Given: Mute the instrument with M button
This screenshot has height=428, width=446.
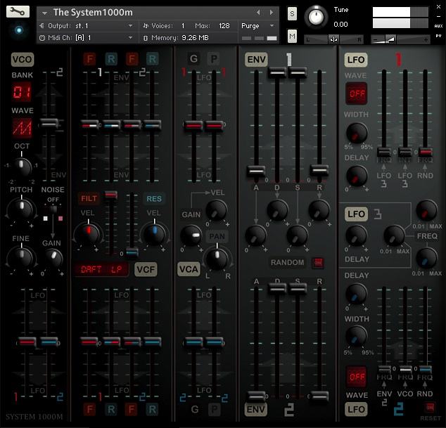Looking at the screenshot, I should [x=292, y=36].
